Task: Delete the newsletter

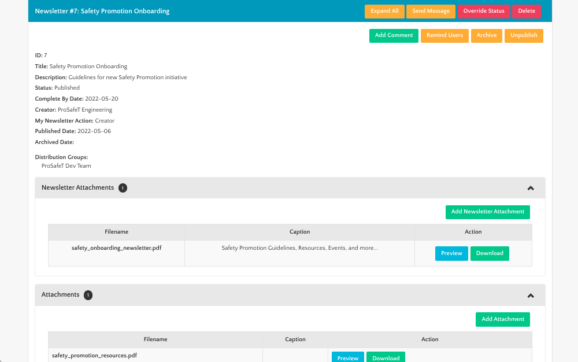Action: pos(527,11)
